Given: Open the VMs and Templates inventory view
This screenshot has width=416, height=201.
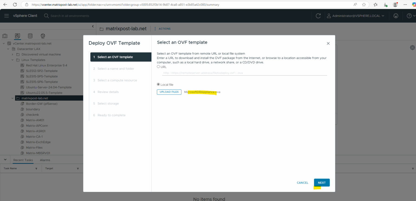Looking at the screenshot, I should [17, 36].
